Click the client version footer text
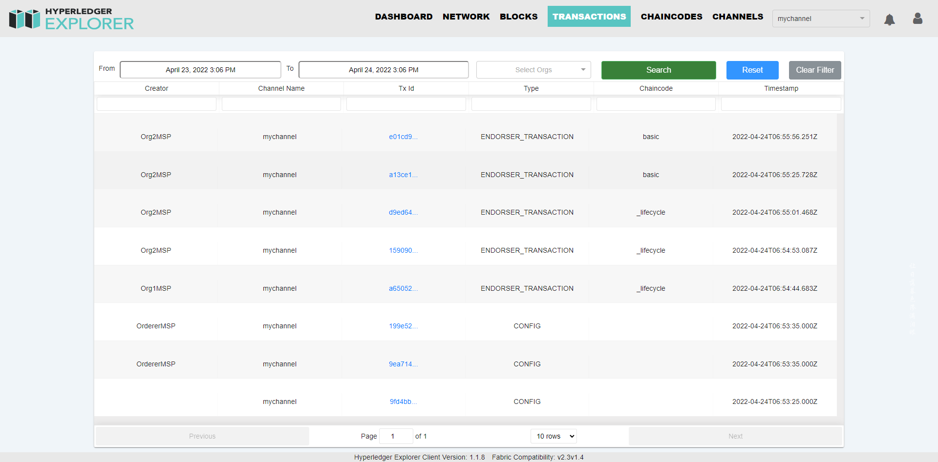The image size is (938, 462). 420,457
